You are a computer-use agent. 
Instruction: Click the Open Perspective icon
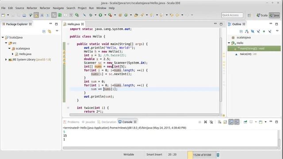pos(249,15)
